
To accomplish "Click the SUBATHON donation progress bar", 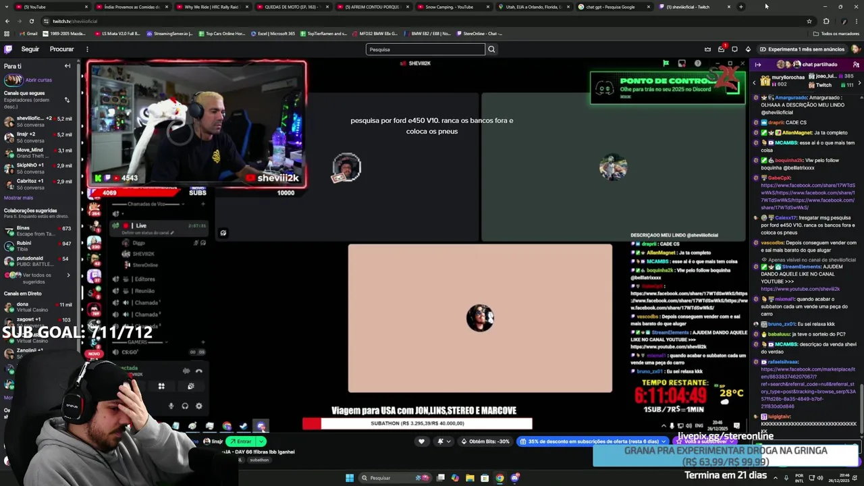I will click(417, 423).
